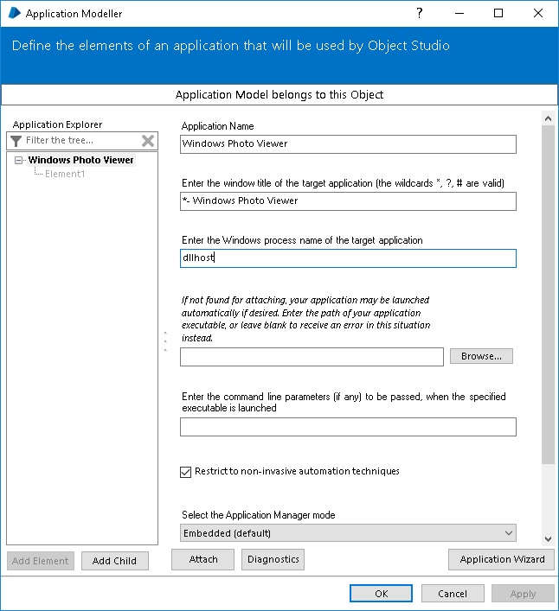Click the window title field
Image resolution: width=559 pixels, height=611 pixels.
348,201
